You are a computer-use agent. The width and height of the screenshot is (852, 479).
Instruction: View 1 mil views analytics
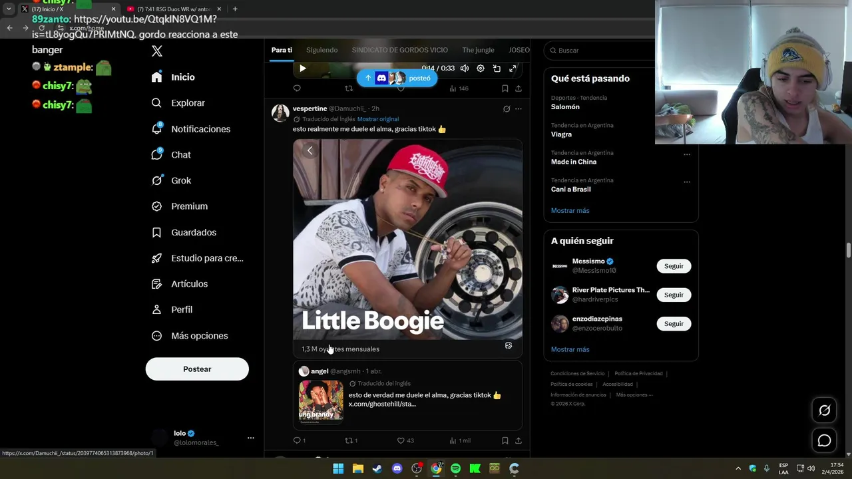(x=460, y=440)
